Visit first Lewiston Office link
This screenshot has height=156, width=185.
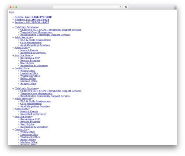click(29, 73)
